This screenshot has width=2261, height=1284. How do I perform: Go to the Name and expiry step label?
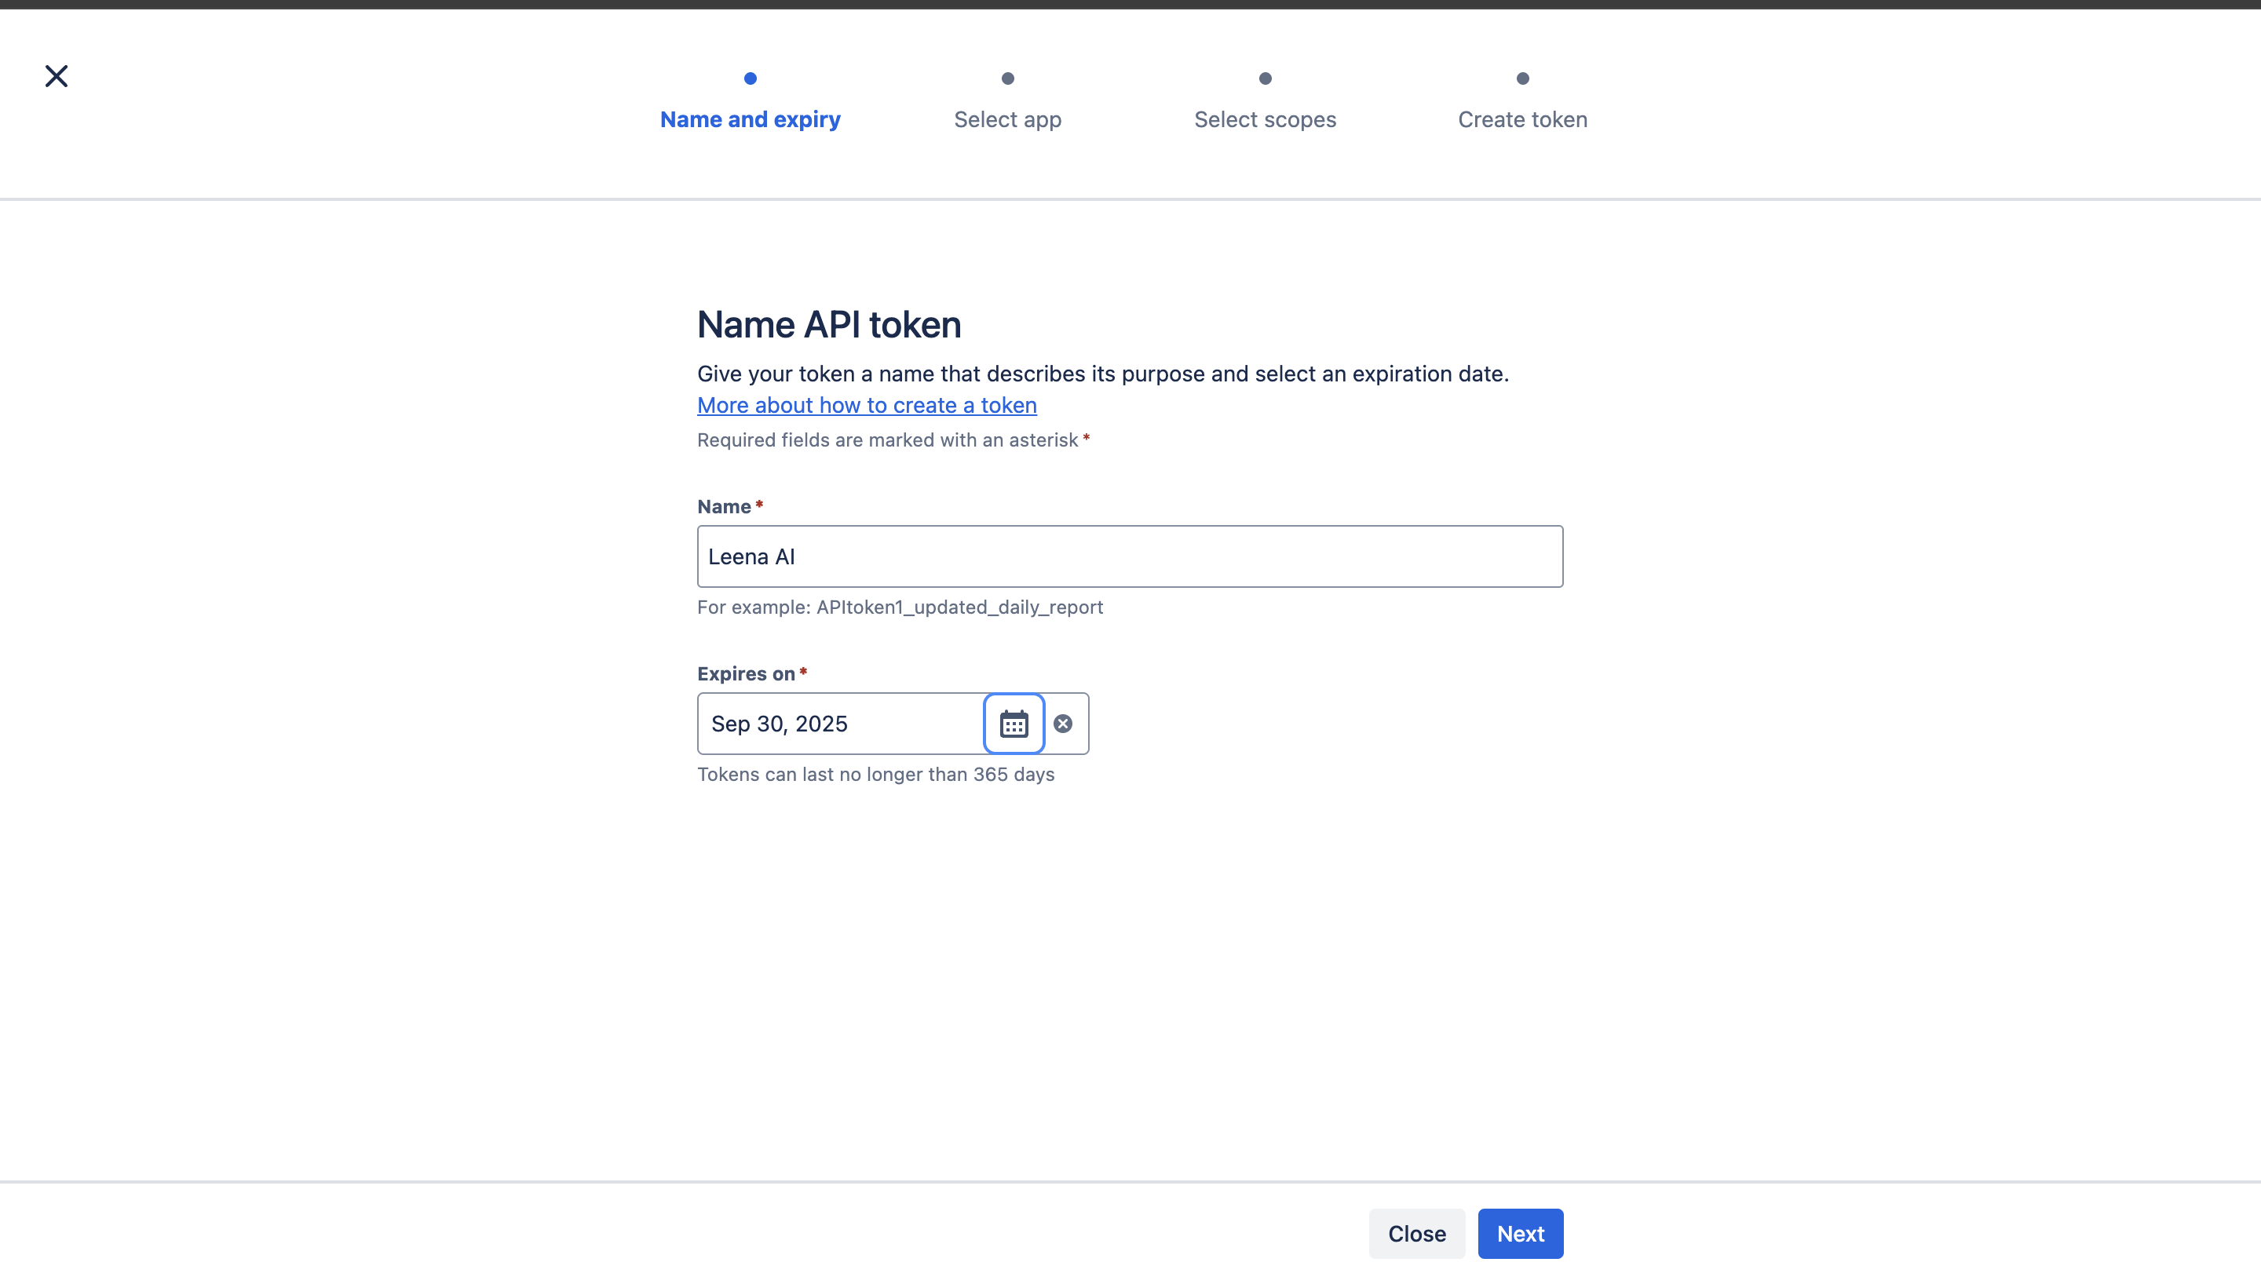click(x=751, y=119)
